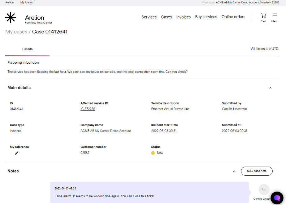Viewport: 286px width, 205px height.
Task: Collapse the Notes section chevron
Action: click(234, 171)
